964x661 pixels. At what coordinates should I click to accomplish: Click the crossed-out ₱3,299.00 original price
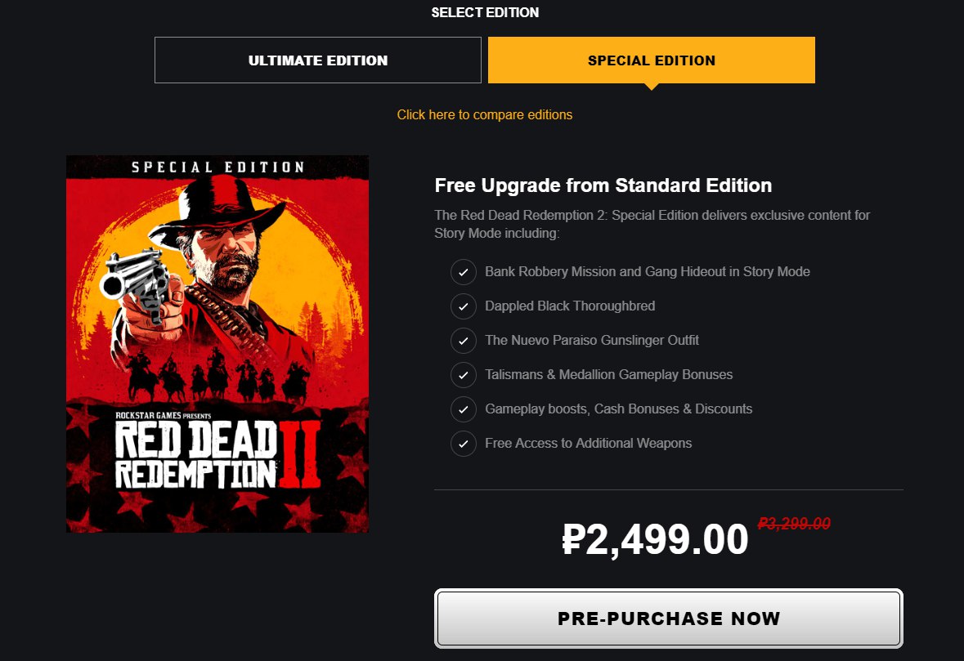(794, 524)
